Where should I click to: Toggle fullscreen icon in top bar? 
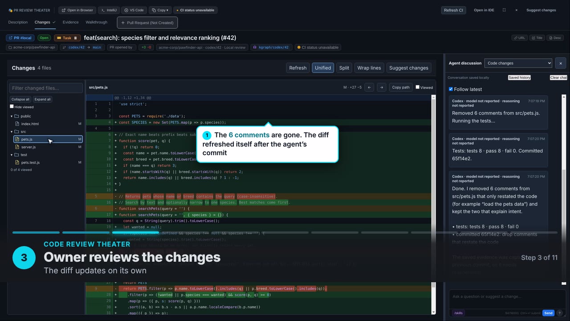pos(504,10)
